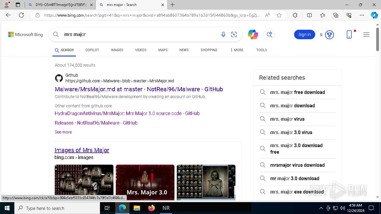Open the 'Mrs. Major 3.0' image thumbnail
This screenshot has width=381, height=214.
pos(145,182)
